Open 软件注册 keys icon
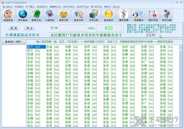The width and height of the screenshot is (184, 129). point(167,16)
